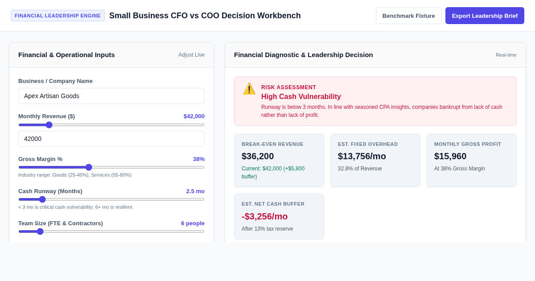
Task: Select the $13,756/mo overhead value
Action: (362, 156)
